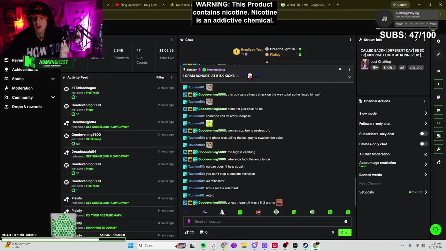The height and width of the screenshot is (251, 446).
Task: Click the Gemini button in browser bar
Action: click(400, 5)
